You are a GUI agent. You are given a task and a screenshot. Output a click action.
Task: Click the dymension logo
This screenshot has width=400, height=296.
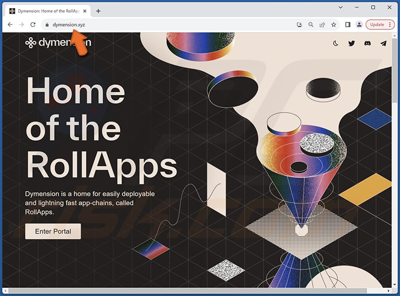coord(58,43)
